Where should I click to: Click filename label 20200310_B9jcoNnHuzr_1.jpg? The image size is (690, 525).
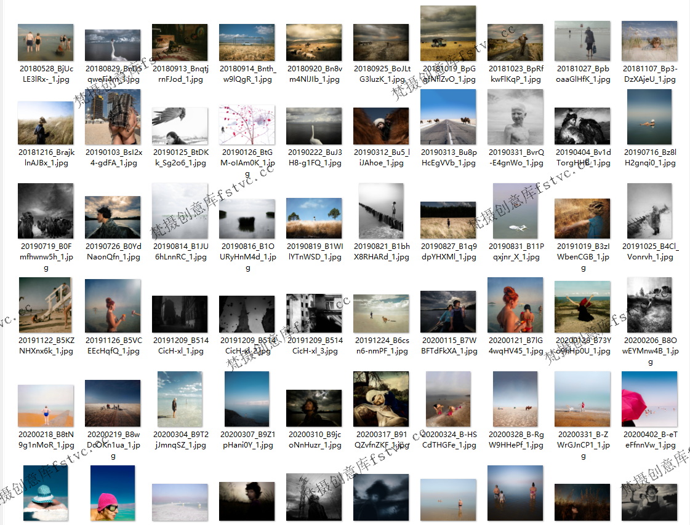click(x=315, y=440)
